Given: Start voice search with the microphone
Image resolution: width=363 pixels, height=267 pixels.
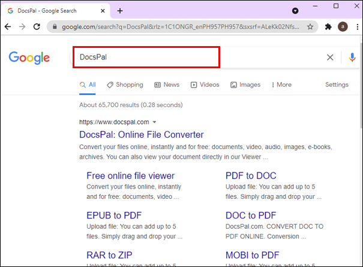Looking at the screenshot, I should point(352,57).
